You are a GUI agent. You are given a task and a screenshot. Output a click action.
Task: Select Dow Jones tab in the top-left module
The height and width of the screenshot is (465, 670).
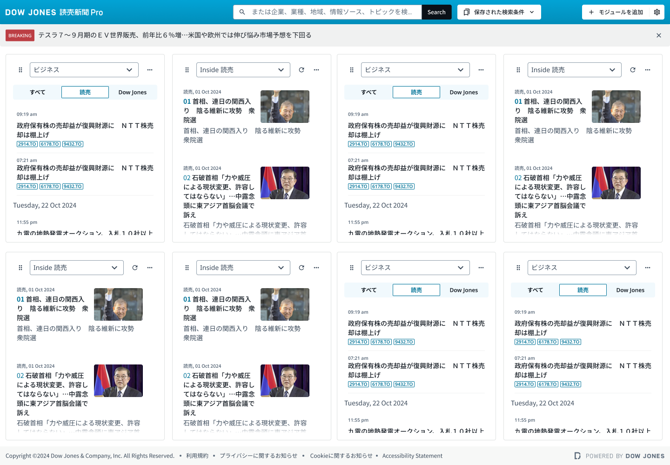coord(133,92)
